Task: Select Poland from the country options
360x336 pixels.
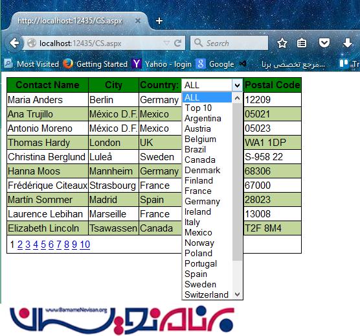Action: (x=207, y=253)
